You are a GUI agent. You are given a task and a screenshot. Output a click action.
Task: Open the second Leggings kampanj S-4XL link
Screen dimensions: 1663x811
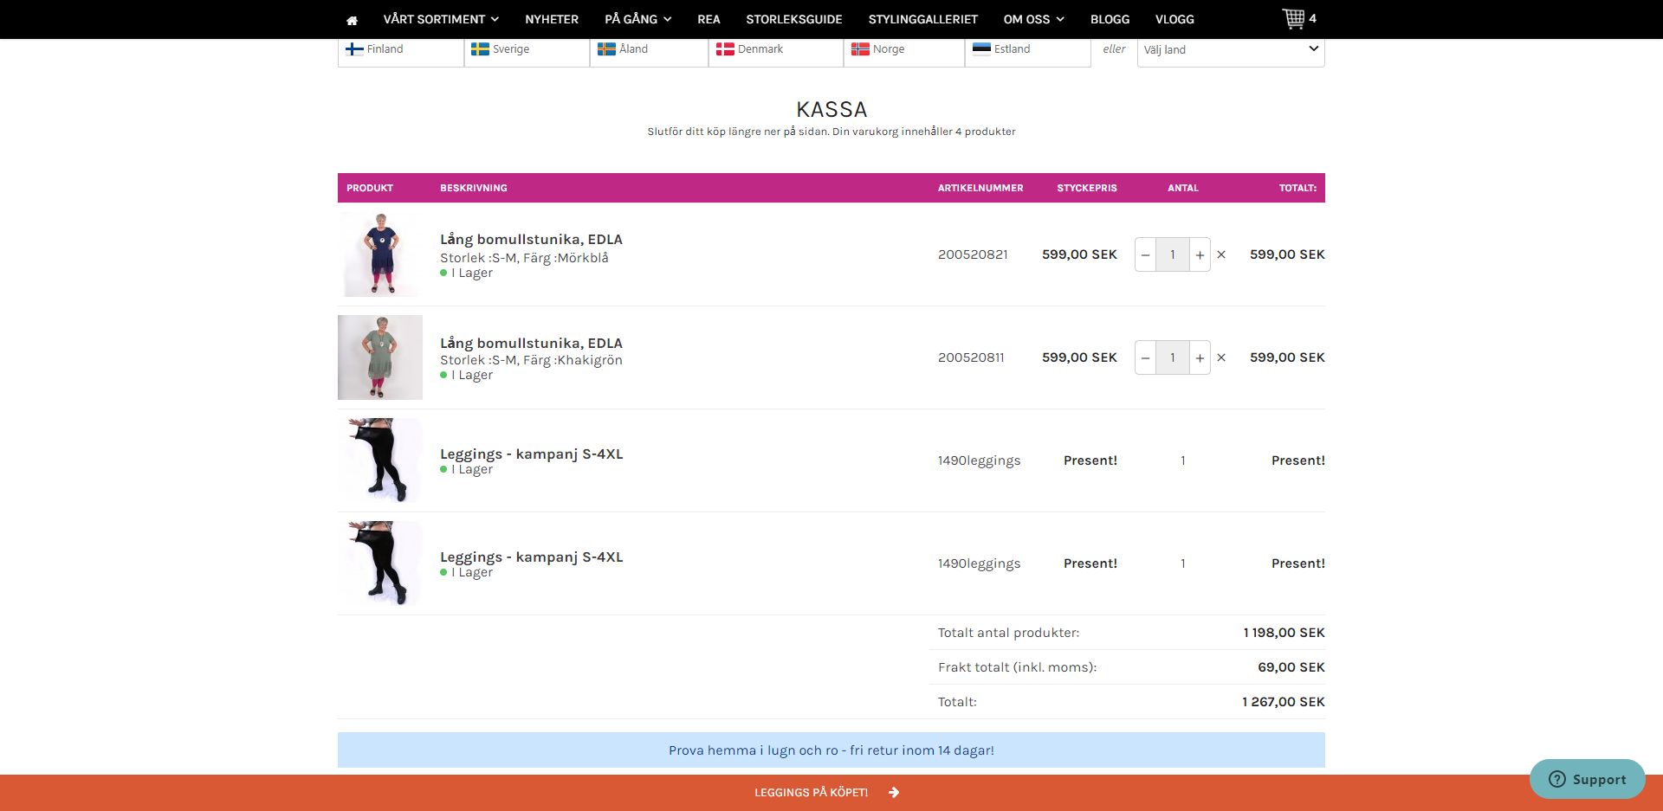(x=531, y=557)
